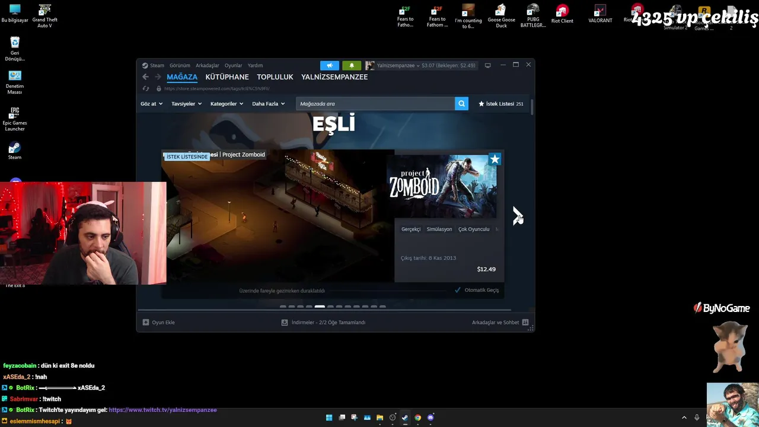The height and width of the screenshot is (427, 759).
Task: Select the Riot Client desktop icon
Action: (562, 15)
